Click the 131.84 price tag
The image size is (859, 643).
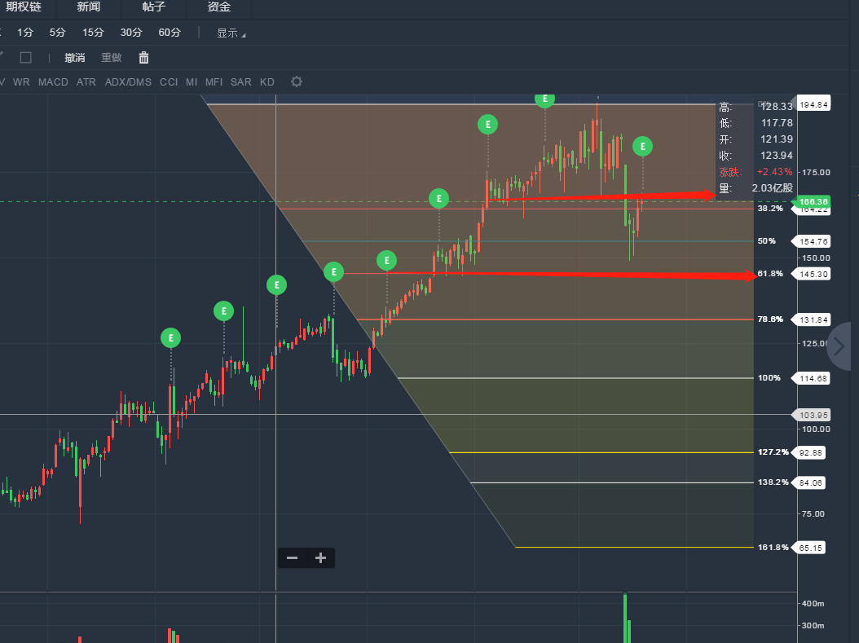[813, 319]
